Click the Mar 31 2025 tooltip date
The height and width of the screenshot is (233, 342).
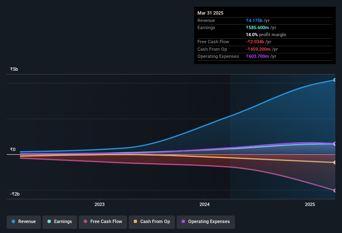pos(210,13)
